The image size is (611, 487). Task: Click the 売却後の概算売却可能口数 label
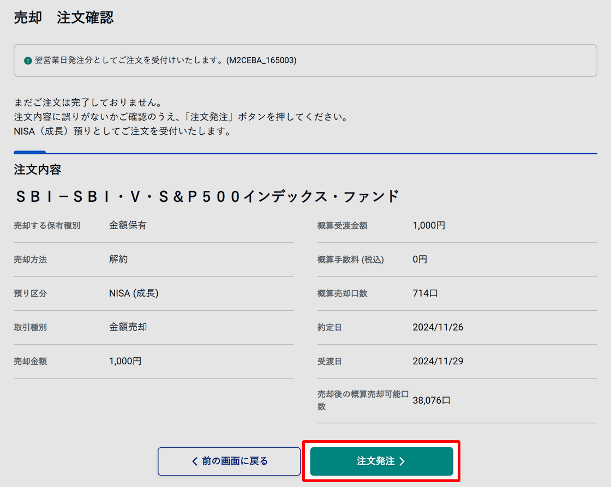[363, 400]
